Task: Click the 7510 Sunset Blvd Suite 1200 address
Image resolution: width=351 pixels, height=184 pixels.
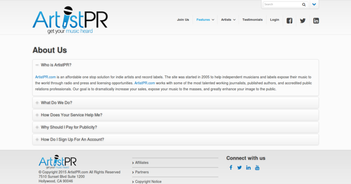Action: pos(61,177)
